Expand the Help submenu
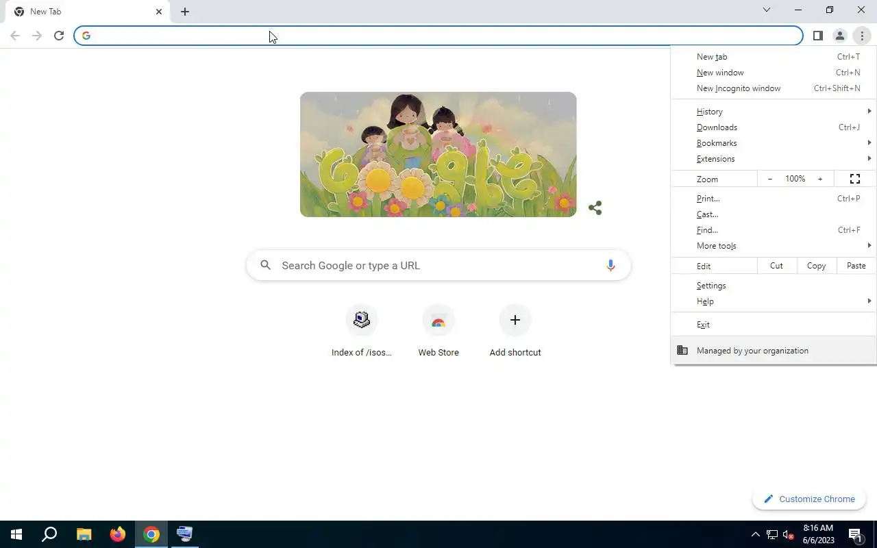This screenshot has width=877, height=548. 774,301
